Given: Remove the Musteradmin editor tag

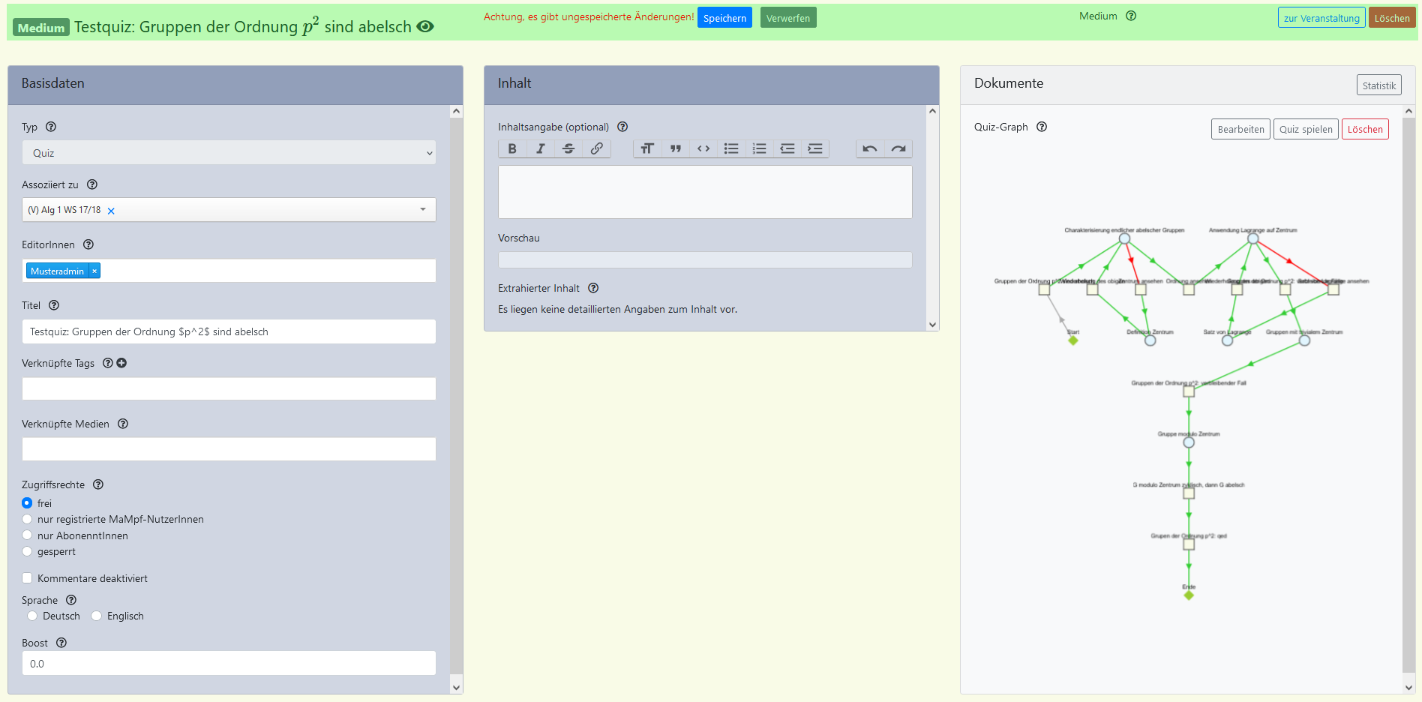Looking at the screenshot, I should (94, 271).
